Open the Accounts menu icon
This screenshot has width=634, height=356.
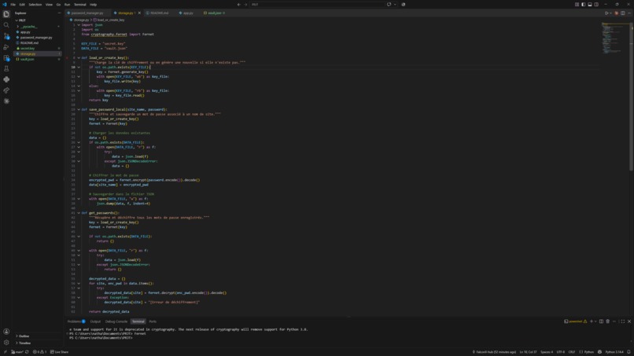tap(6, 332)
